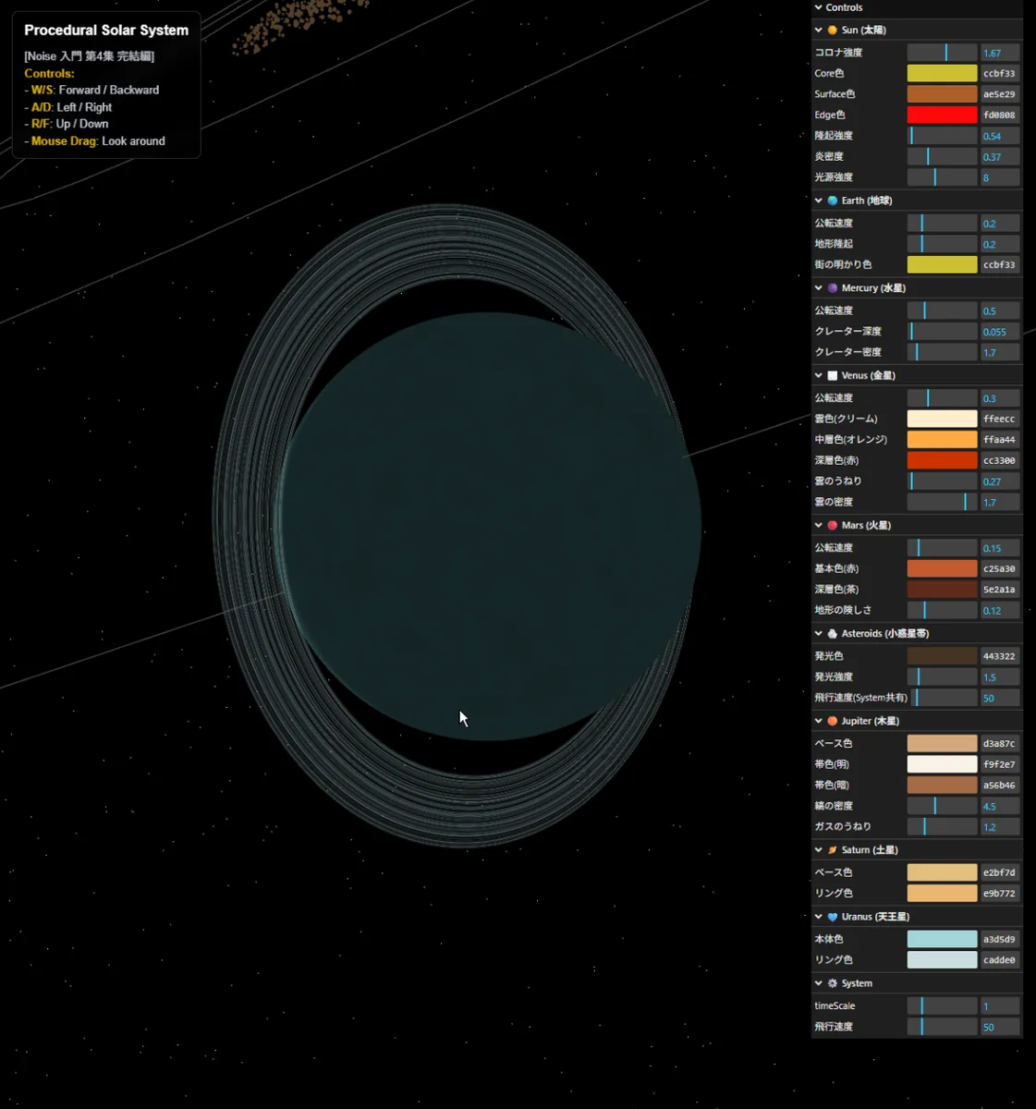This screenshot has width=1036, height=1109.
Task: Click the white Venus square icon
Action: (832, 376)
